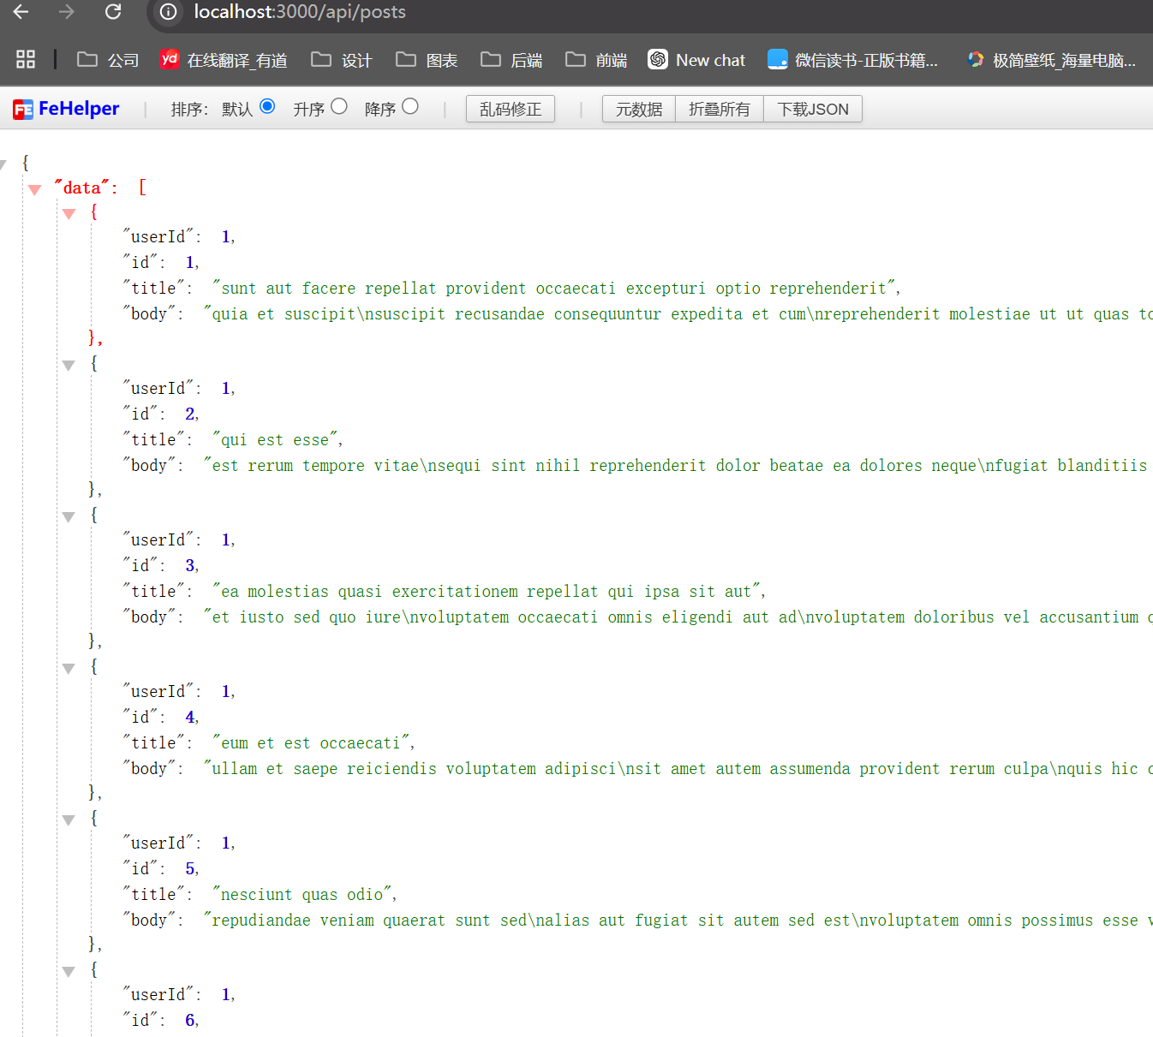This screenshot has width=1153, height=1037.
Task: Click the id value 2
Action: point(190,414)
